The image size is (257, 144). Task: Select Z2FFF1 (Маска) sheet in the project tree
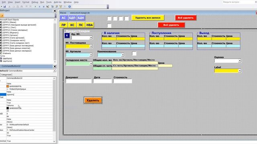9,22
